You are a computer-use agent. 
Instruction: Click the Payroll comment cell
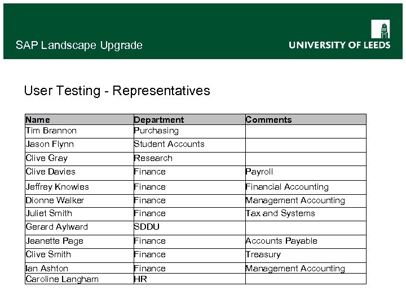click(259, 172)
